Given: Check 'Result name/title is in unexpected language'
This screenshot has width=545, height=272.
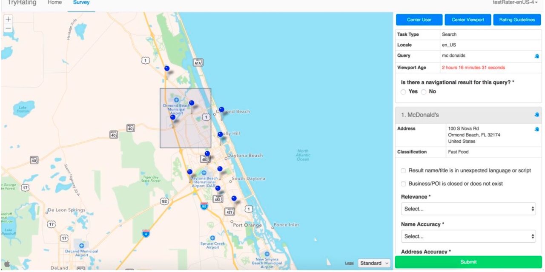Looking at the screenshot, I should 403,171.
